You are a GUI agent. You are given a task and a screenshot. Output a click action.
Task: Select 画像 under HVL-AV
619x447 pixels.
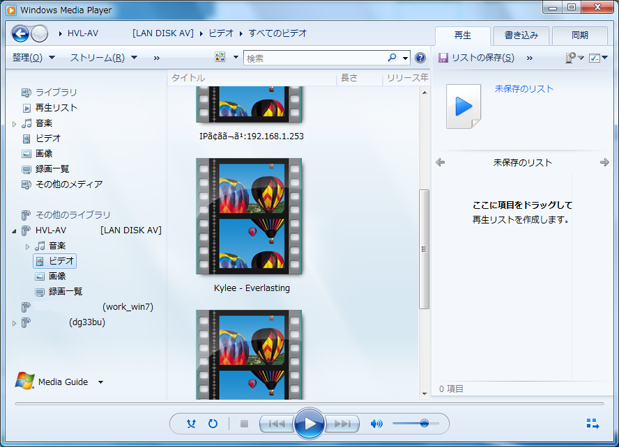pos(57,276)
